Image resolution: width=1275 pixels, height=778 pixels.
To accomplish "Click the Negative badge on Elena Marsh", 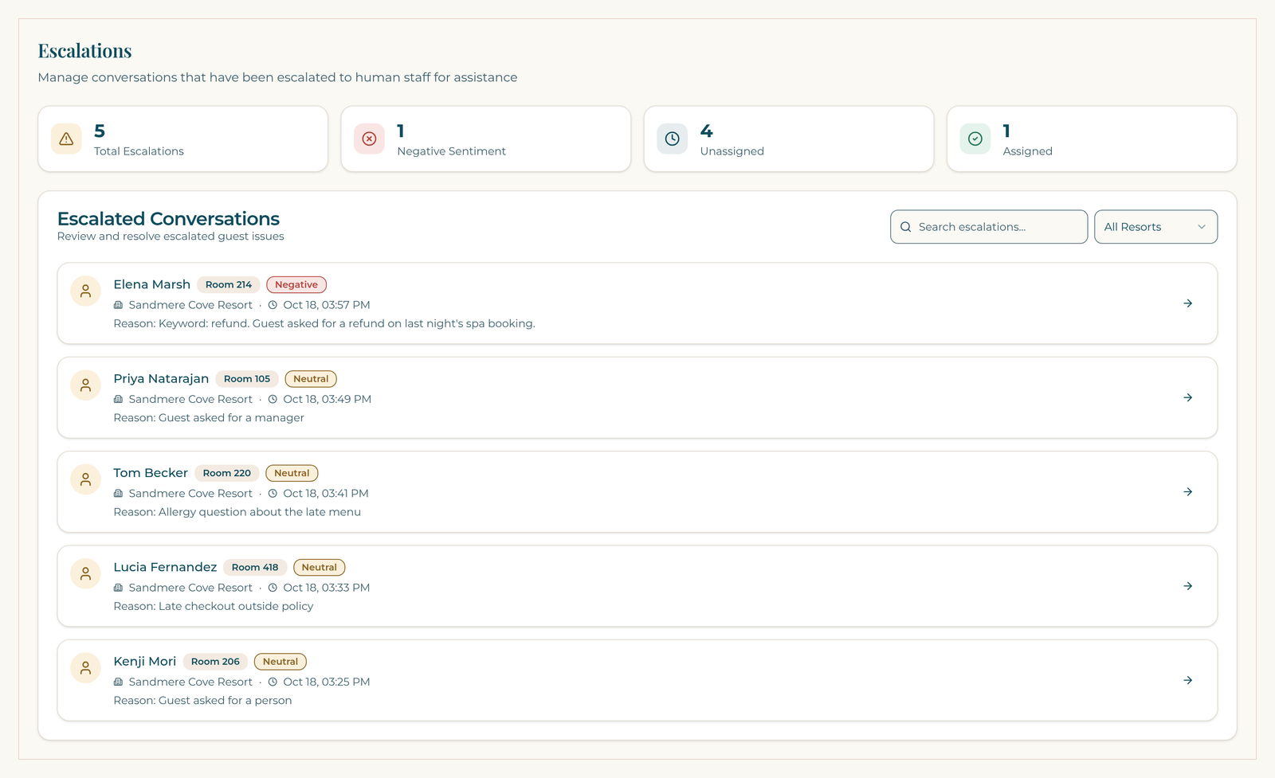I will [296, 284].
